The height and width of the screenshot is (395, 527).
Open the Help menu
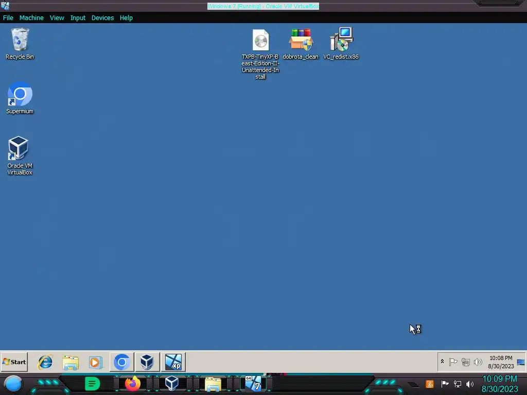click(126, 18)
